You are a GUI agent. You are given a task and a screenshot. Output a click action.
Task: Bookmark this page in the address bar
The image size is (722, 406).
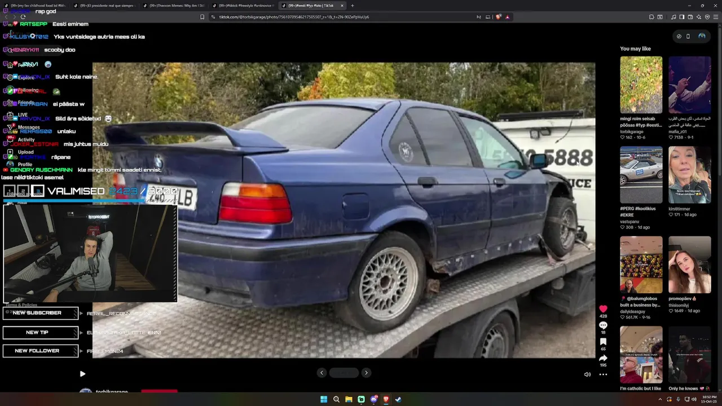[202, 17]
